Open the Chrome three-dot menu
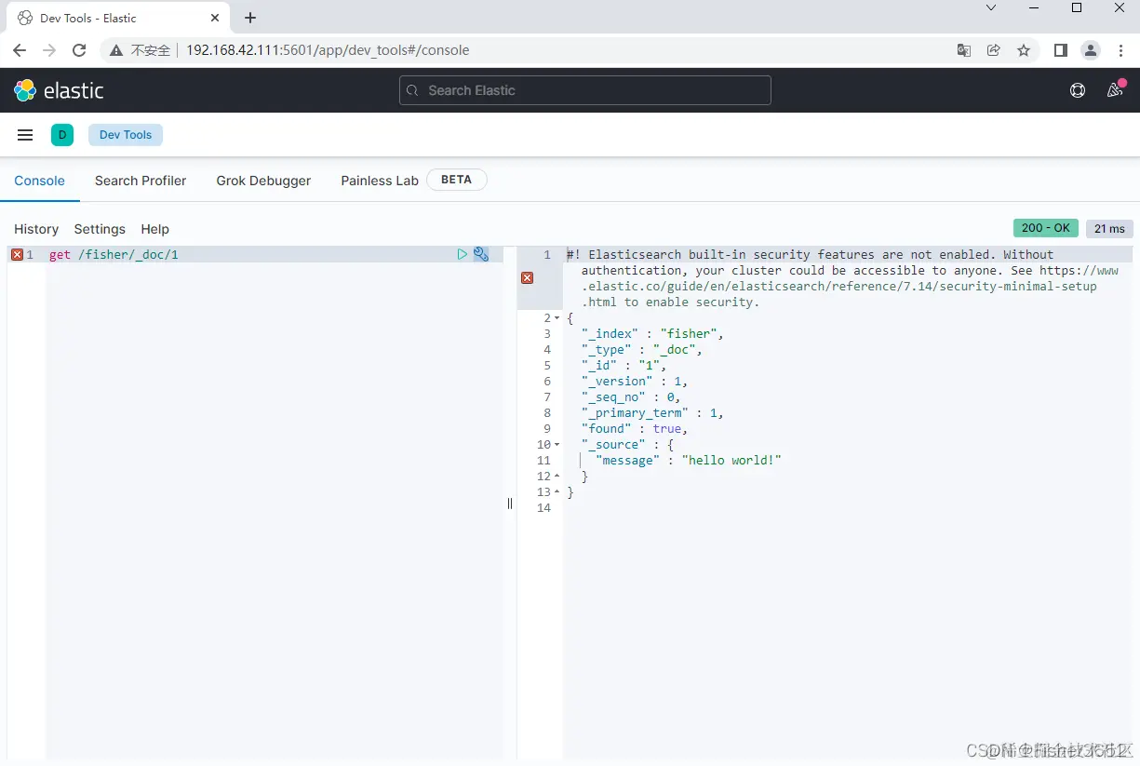1140x766 pixels. 1121,50
